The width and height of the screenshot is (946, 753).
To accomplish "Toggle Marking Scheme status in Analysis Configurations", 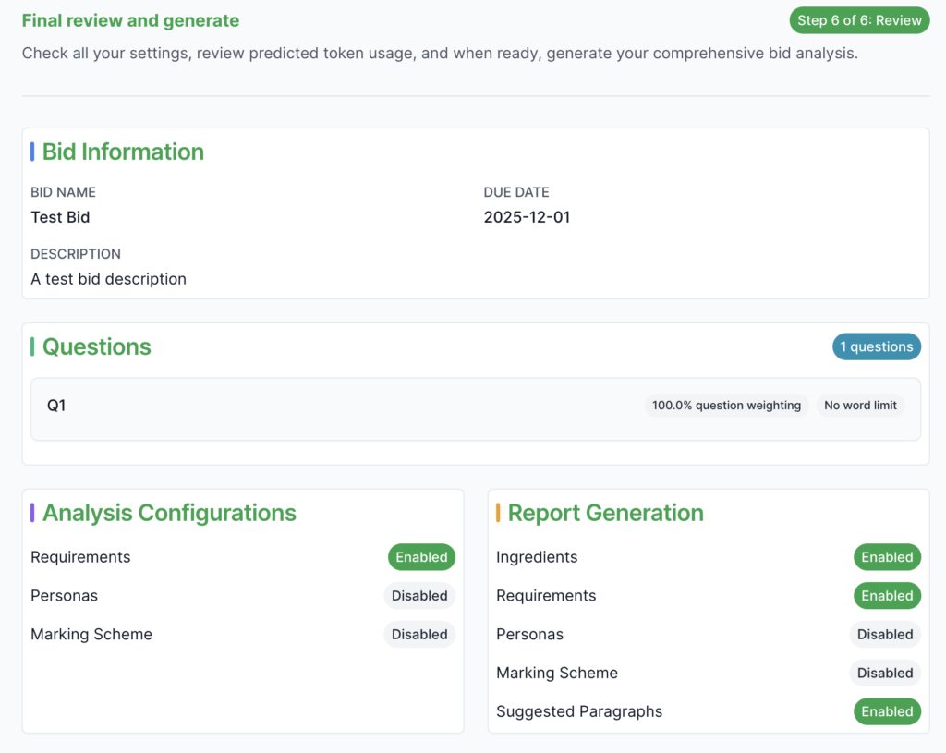I will 419,635.
